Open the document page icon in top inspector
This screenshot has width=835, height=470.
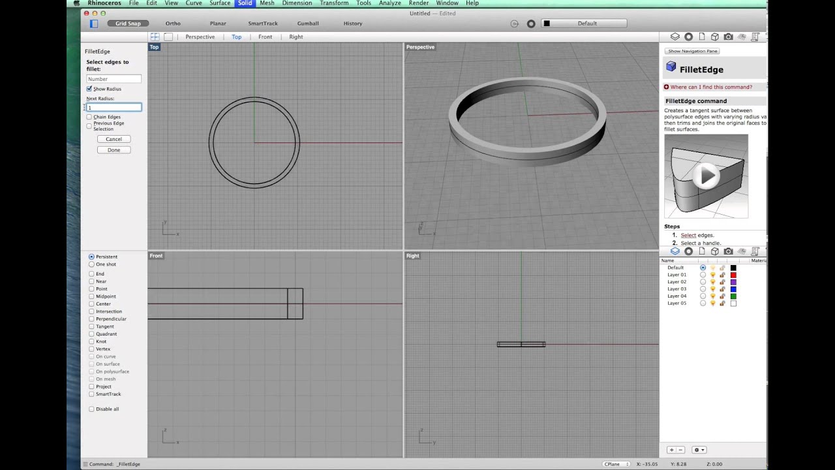(702, 37)
